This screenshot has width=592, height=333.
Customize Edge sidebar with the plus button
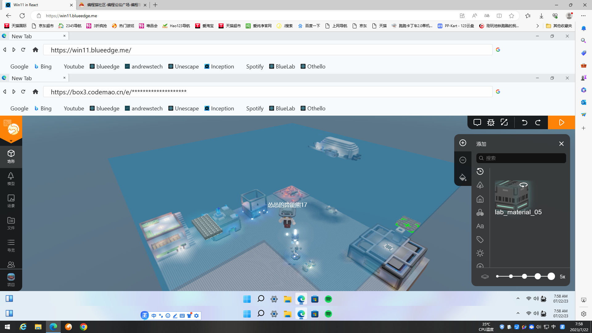[584, 128]
